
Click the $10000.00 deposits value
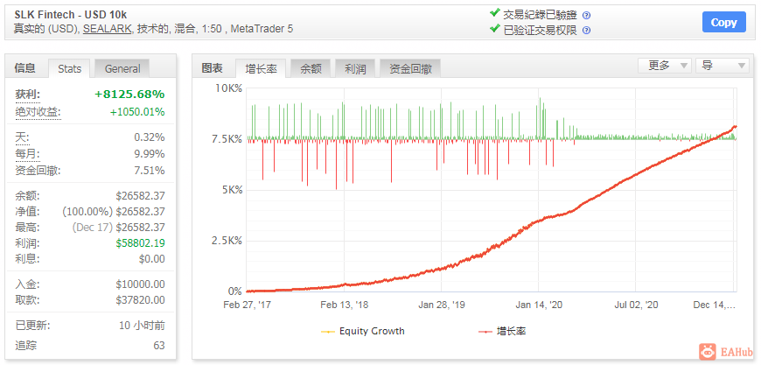pos(140,284)
